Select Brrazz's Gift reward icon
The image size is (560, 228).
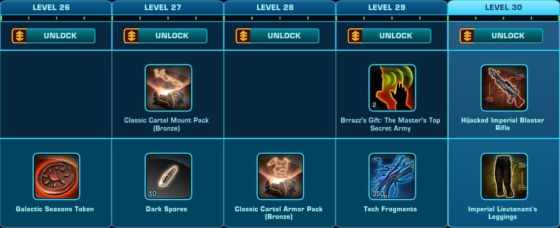(x=392, y=88)
